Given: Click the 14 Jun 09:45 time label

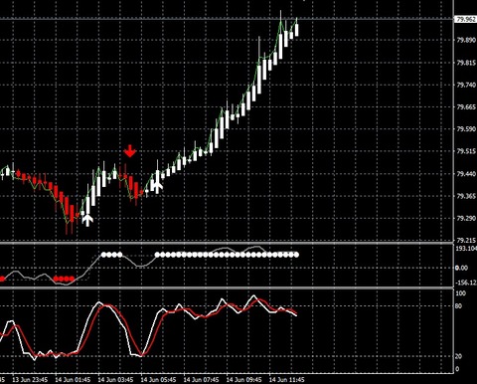Looking at the screenshot, I should pos(243,379).
